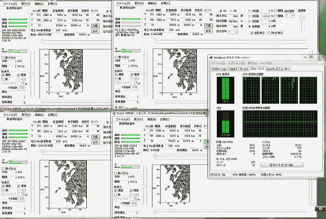Uncheck 煙源 checkbox in top-left window
This screenshot has height=219, width=326.
click(19, 75)
